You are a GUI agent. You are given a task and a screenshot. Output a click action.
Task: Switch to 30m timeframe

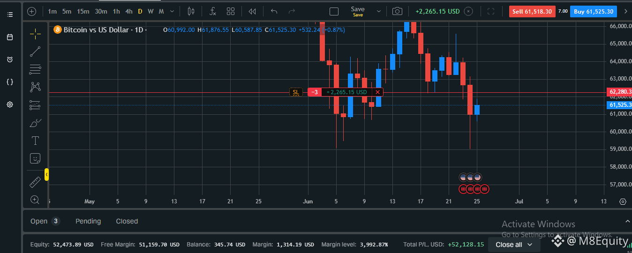pyautogui.click(x=101, y=11)
